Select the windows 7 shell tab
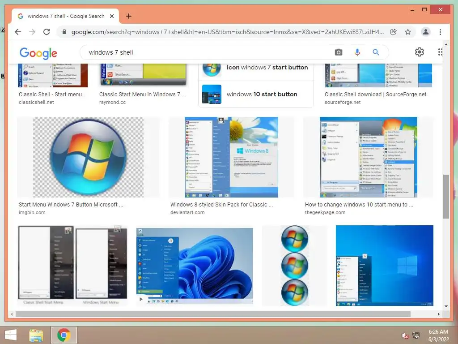This screenshot has height=344, width=458. (x=65, y=16)
